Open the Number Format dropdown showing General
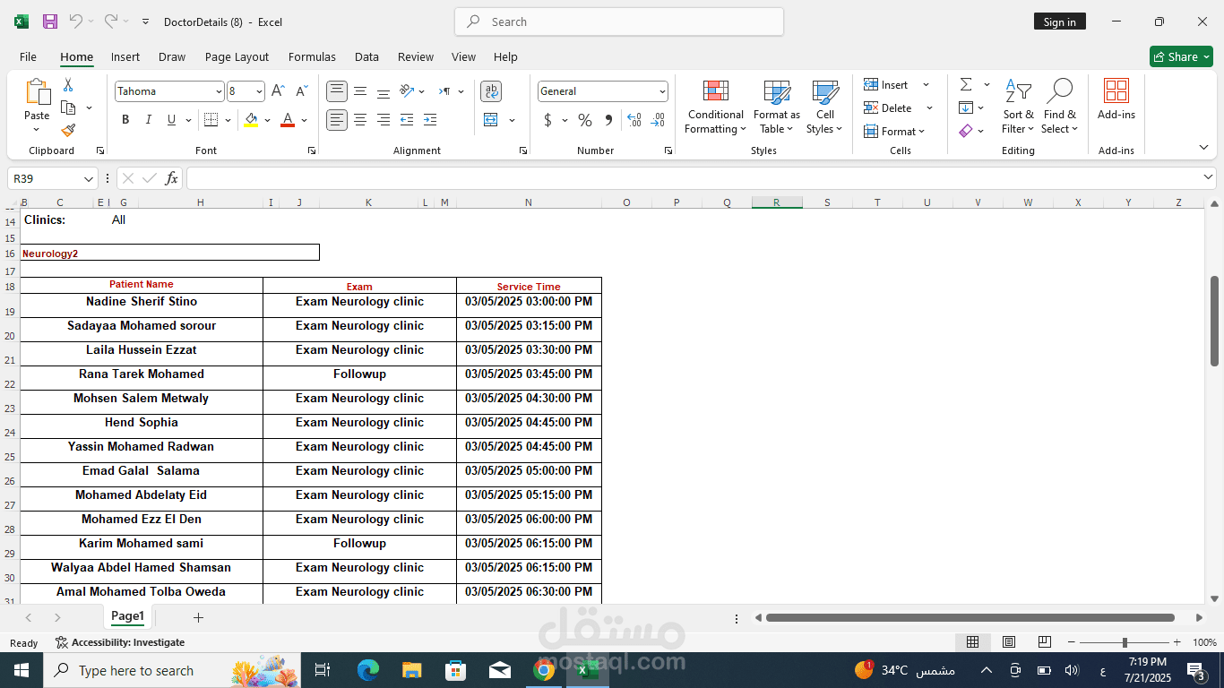The height and width of the screenshot is (688, 1224). click(x=602, y=90)
